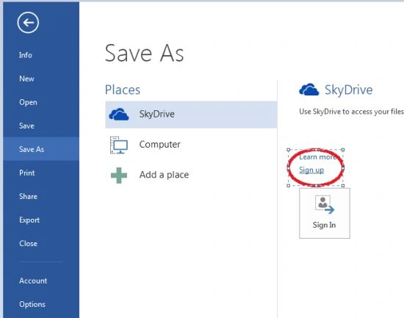This screenshot has height=318, width=404.
Task: Click the SkyDrive cloud icon in header
Action: coord(309,90)
